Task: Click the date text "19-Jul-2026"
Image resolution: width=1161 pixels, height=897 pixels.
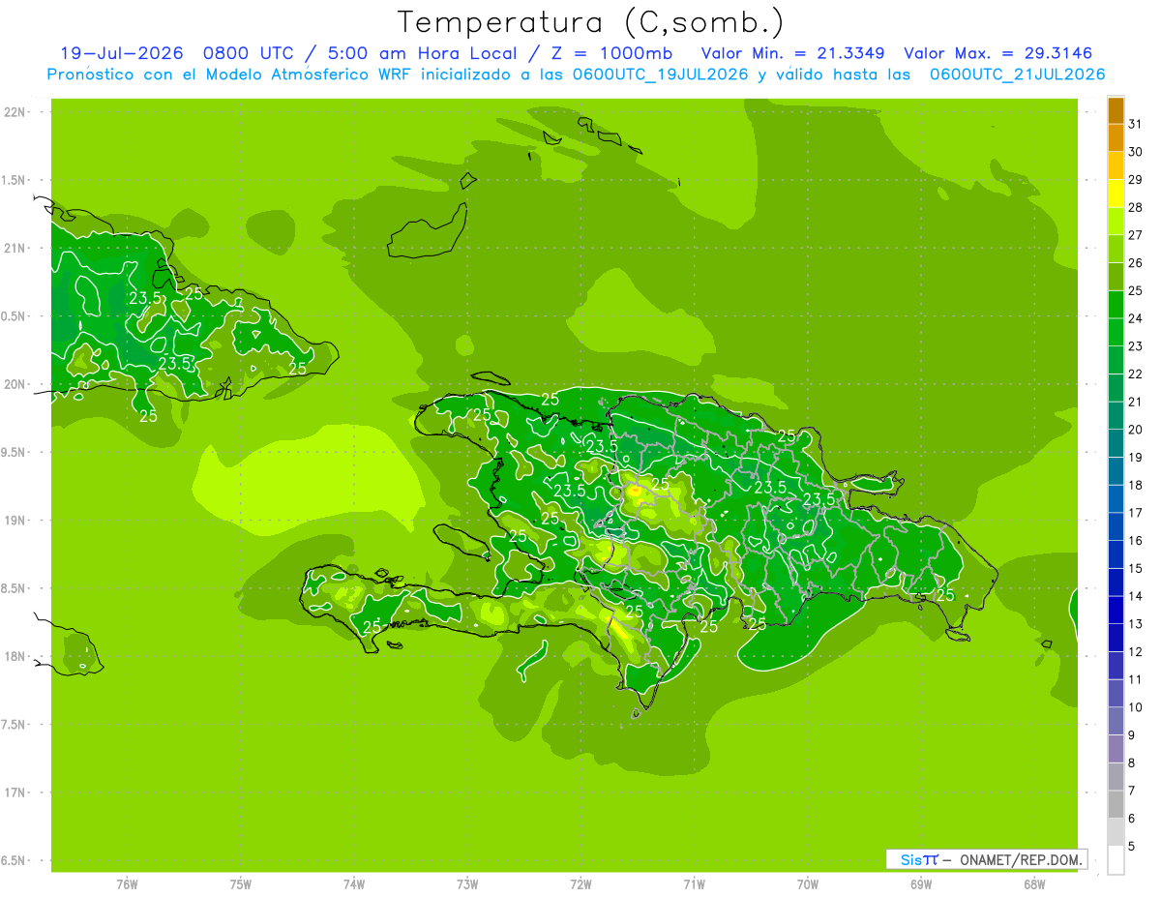Action: coord(122,53)
